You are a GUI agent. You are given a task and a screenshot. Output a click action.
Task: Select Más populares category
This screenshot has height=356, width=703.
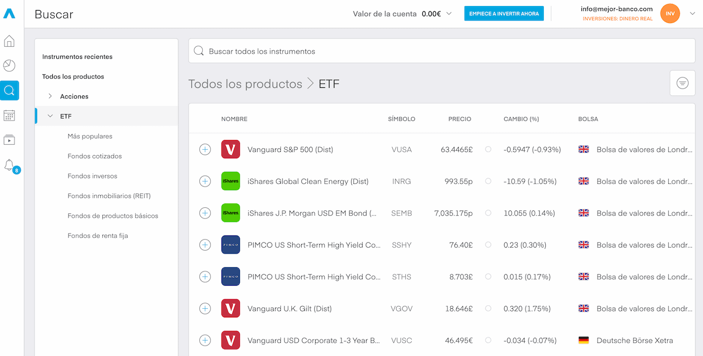[x=90, y=136]
